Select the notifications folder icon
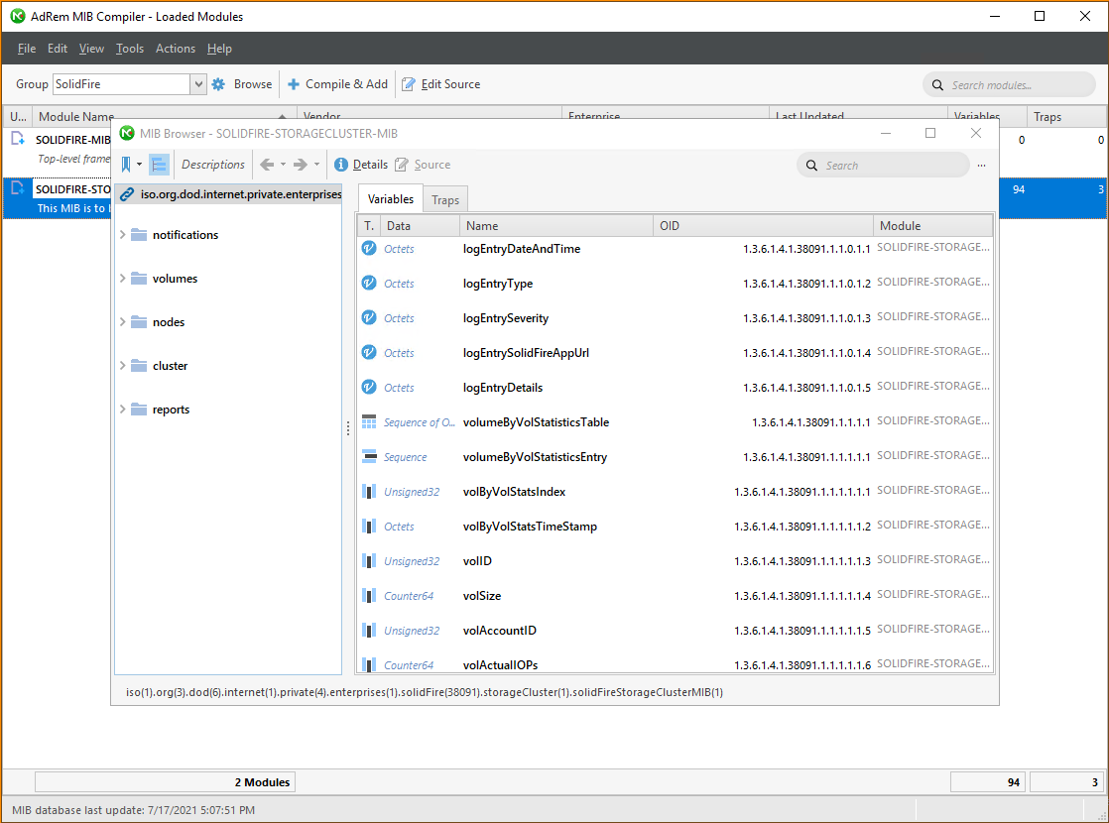Image resolution: width=1109 pixels, height=823 pixels. [139, 235]
